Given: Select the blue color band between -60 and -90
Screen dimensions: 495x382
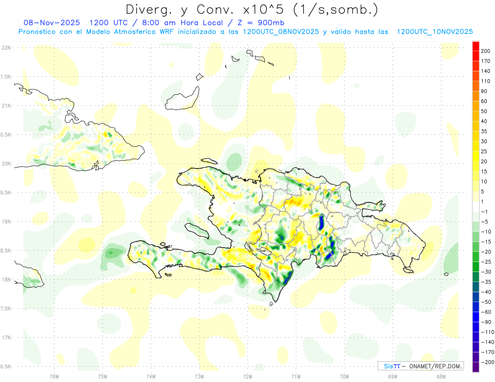Looking at the screenshot, I should pos(476,317).
